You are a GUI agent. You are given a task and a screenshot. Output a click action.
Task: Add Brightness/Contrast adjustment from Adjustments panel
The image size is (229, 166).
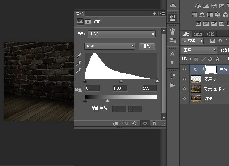tap(198, 6)
